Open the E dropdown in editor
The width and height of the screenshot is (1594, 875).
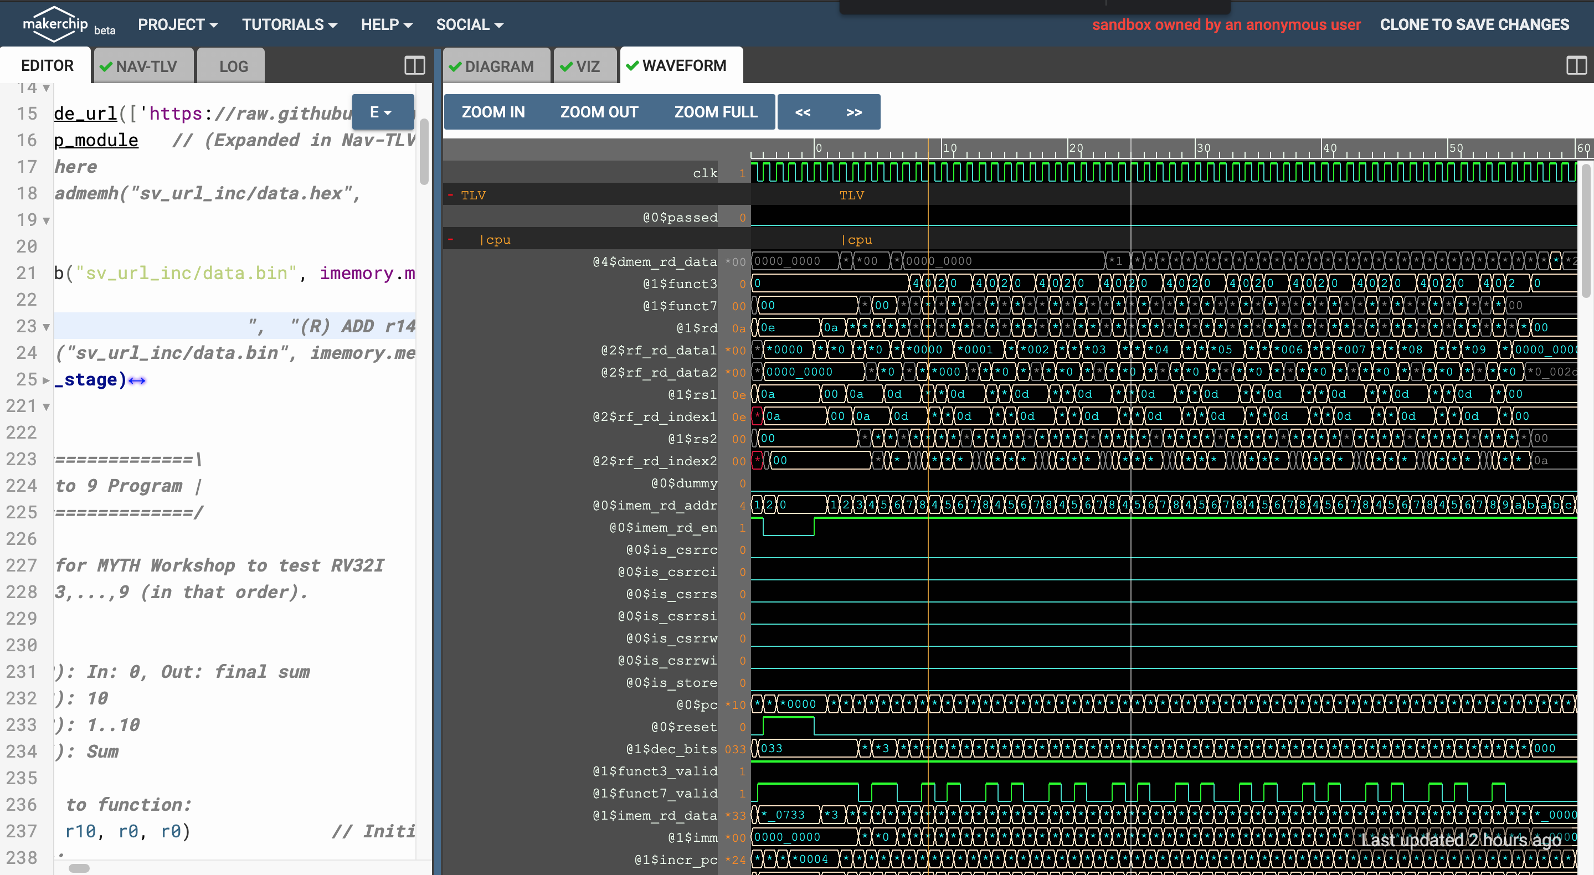click(x=382, y=112)
